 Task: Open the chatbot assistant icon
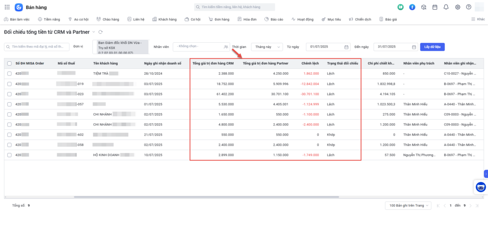tap(480, 187)
